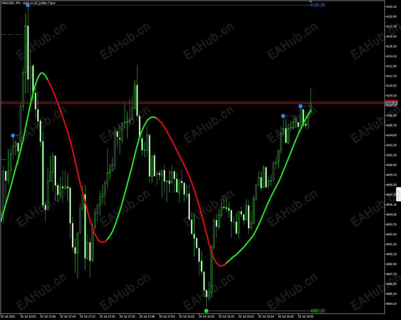Click the 4111.70 price axis label

pyautogui.click(x=391, y=76)
